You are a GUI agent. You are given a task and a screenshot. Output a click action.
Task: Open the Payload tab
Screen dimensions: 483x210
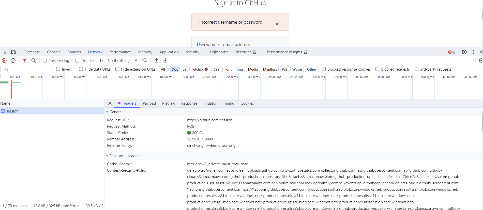[149, 103]
